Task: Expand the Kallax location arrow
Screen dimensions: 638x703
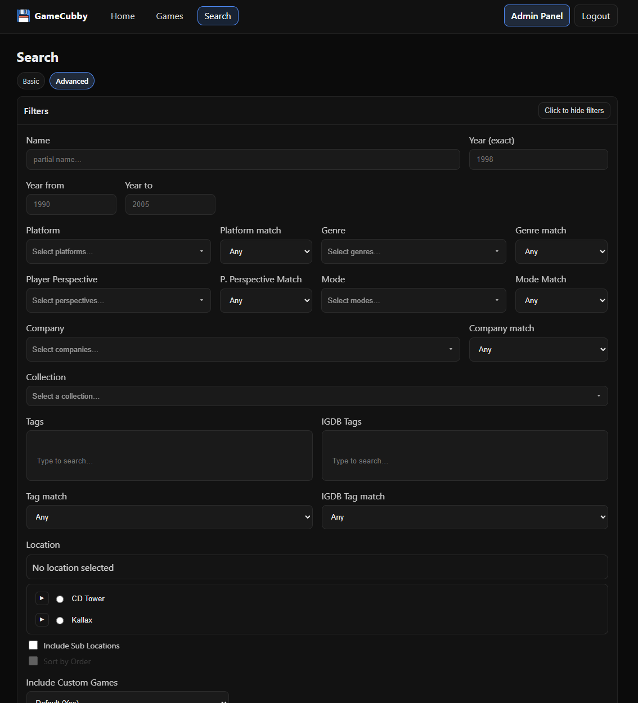Action: [42, 620]
